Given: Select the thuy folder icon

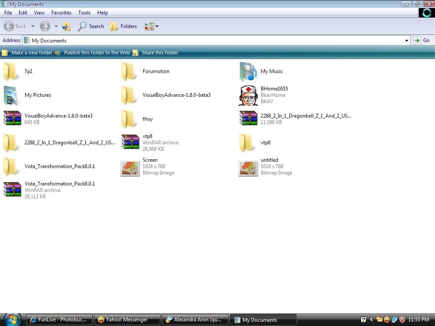Looking at the screenshot, I should [129, 119].
